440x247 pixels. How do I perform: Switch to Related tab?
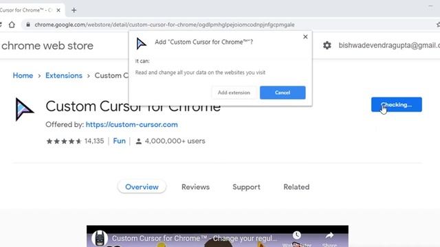(x=296, y=187)
